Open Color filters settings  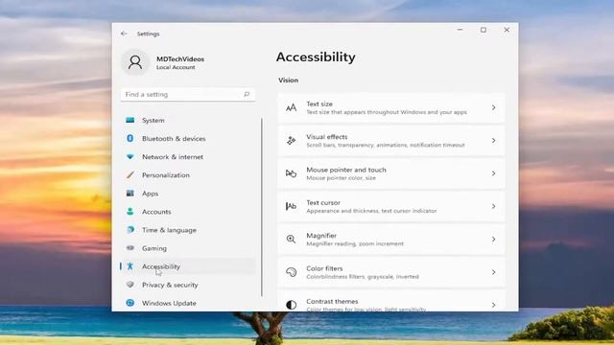click(391, 272)
